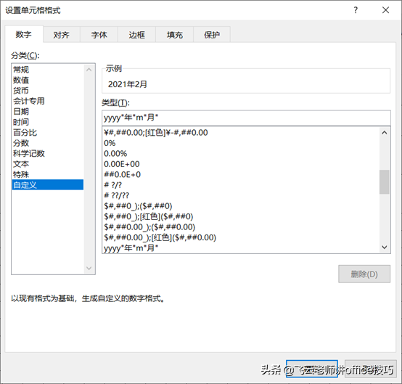This screenshot has height=384, width=402.
Task: Select format $#,##0_);[红色]($#,##0)
Action: (x=240, y=217)
